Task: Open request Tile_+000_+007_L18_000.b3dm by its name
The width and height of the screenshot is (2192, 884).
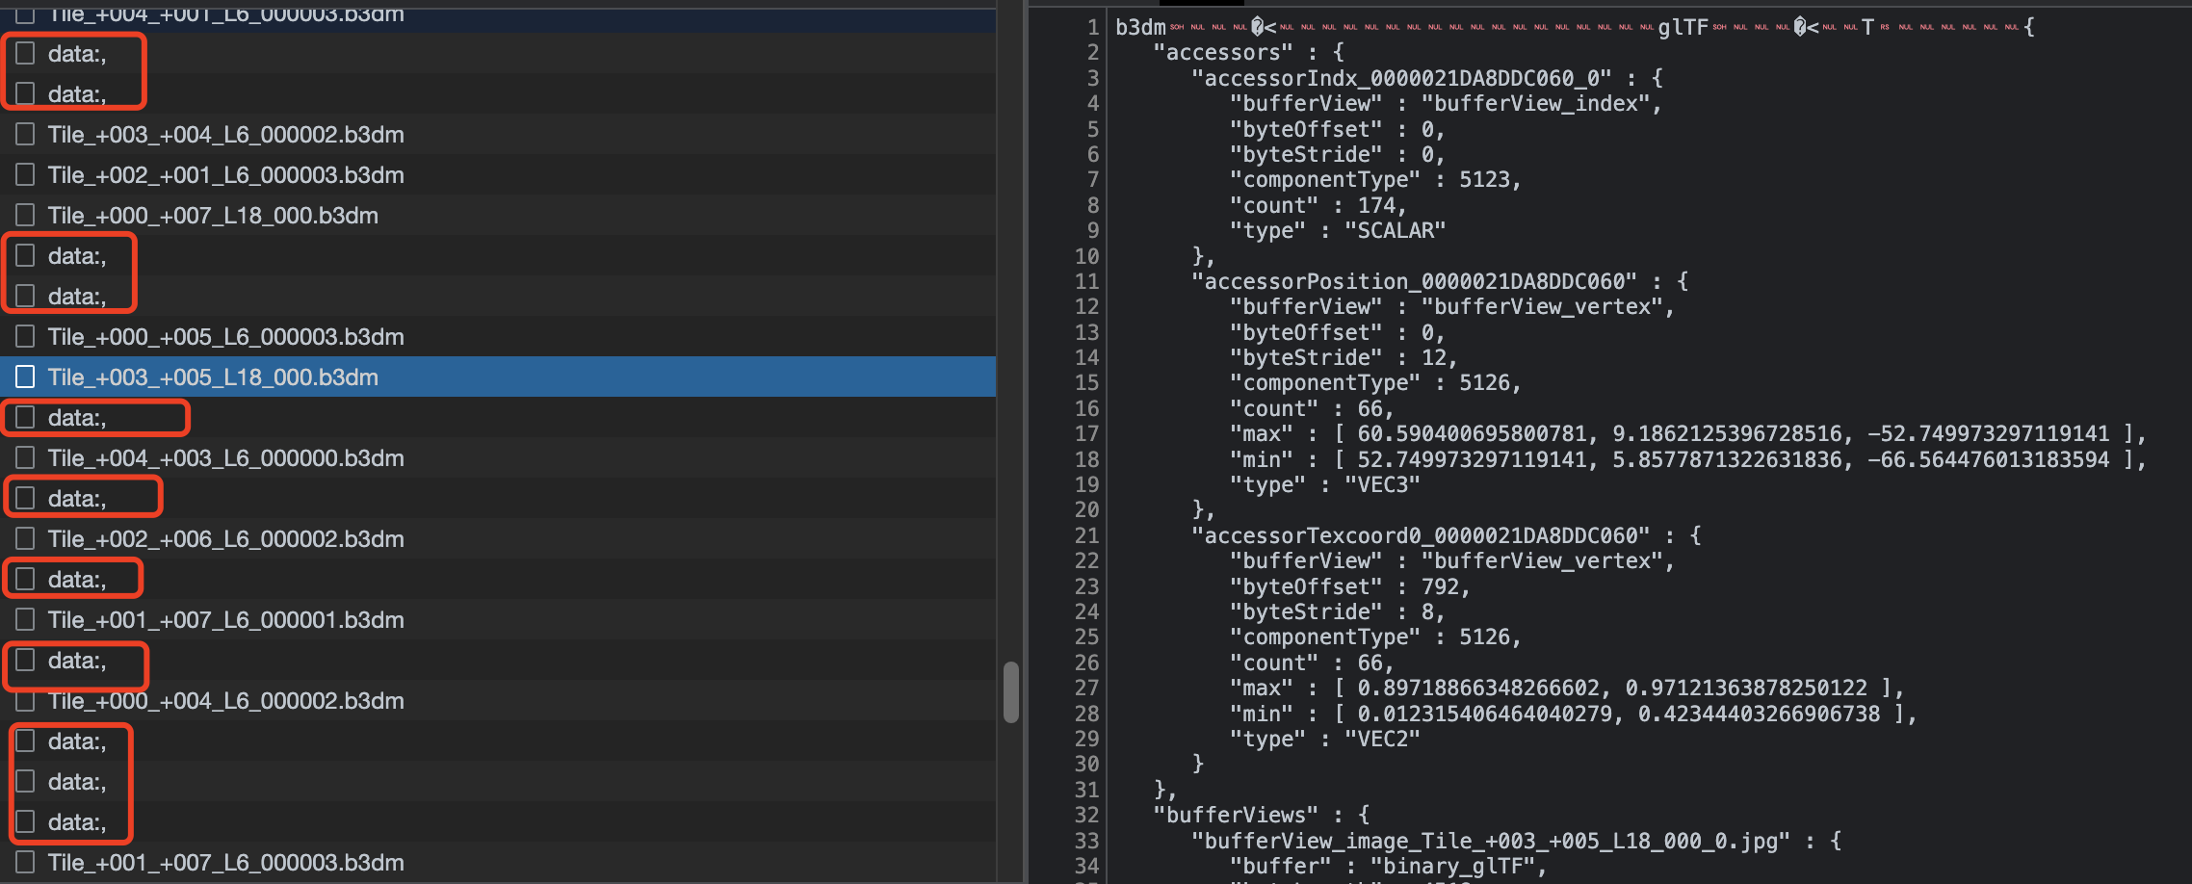Action: (213, 216)
